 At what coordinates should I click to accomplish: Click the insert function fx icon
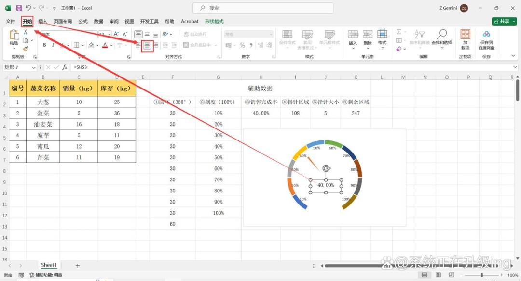[x=65, y=67]
